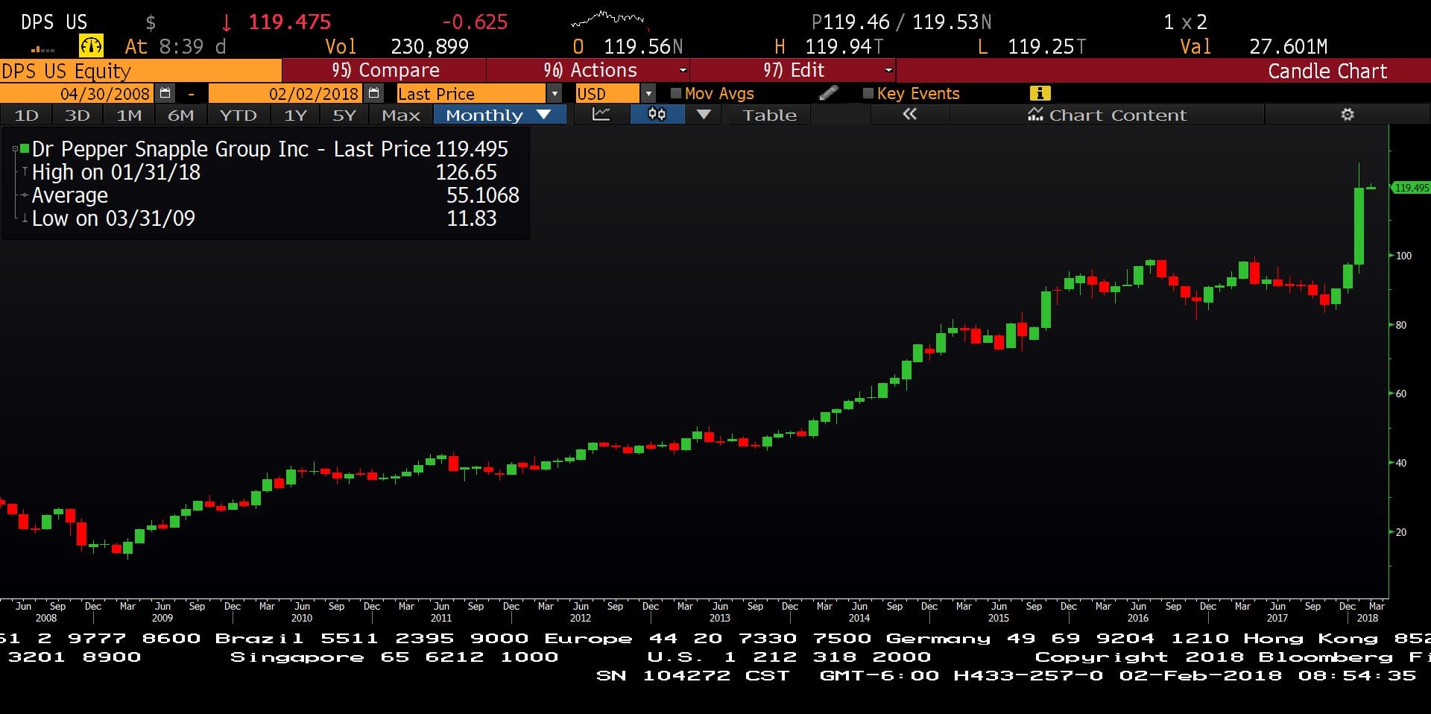Click the Candle Chart title label

(1327, 71)
